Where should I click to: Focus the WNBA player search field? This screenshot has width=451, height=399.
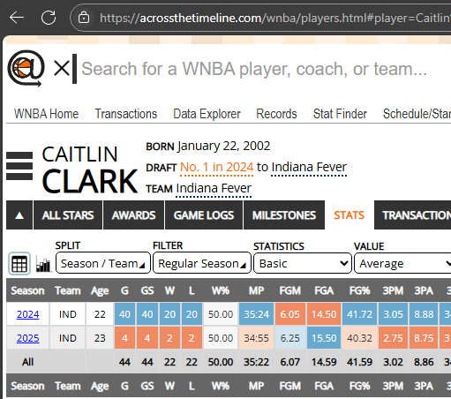pyautogui.click(x=254, y=69)
